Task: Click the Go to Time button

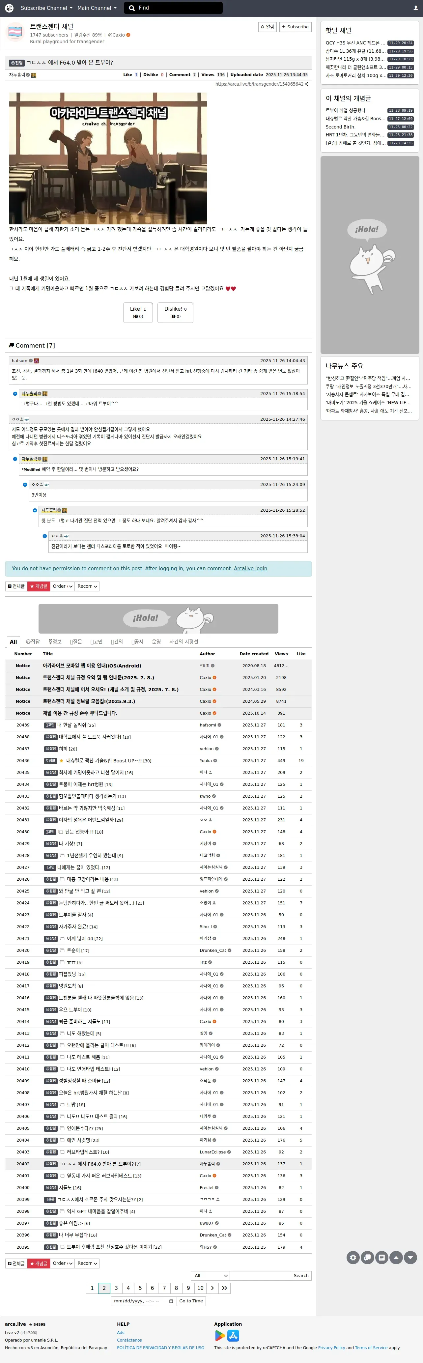Action: pyautogui.click(x=191, y=1301)
